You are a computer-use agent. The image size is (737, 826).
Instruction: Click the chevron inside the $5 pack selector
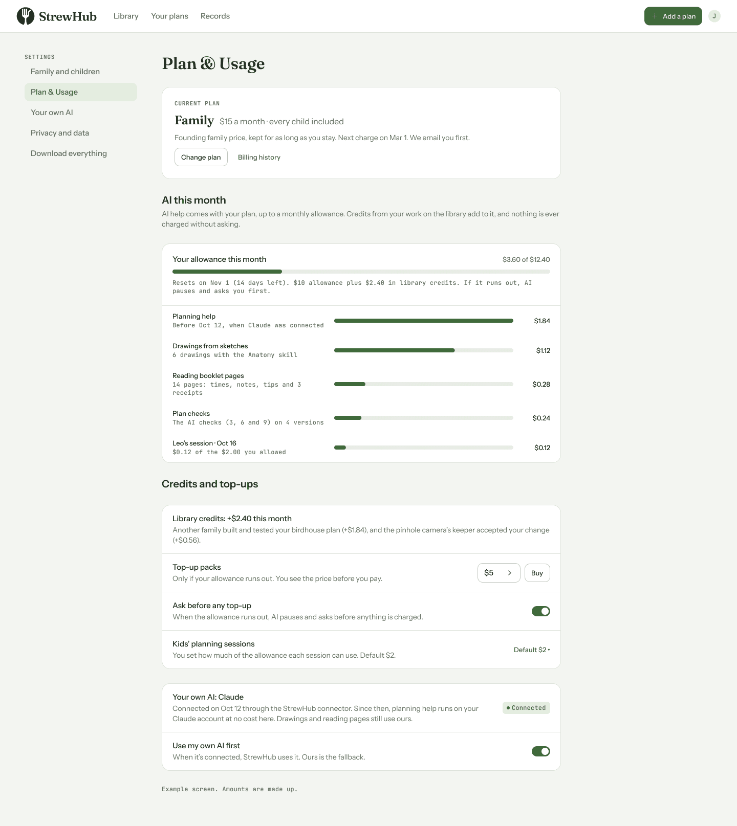point(510,573)
